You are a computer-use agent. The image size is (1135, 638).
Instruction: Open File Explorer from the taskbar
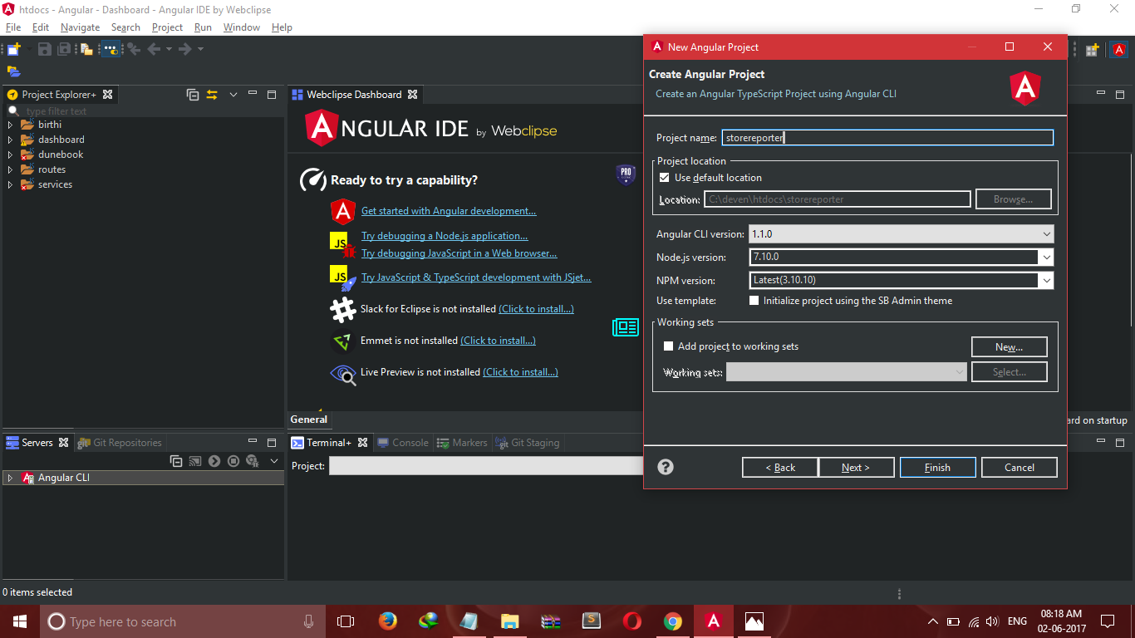509,621
